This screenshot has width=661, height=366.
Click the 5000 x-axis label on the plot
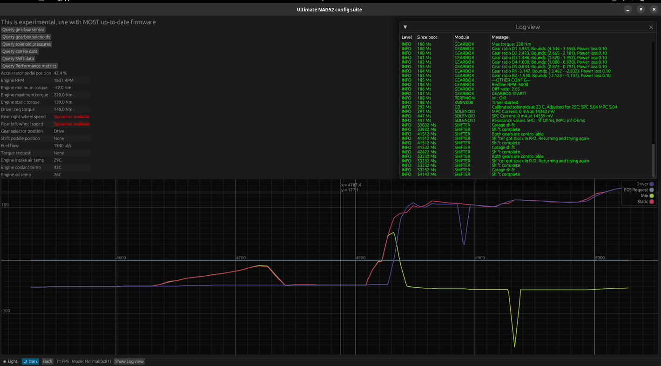(x=600, y=258)
